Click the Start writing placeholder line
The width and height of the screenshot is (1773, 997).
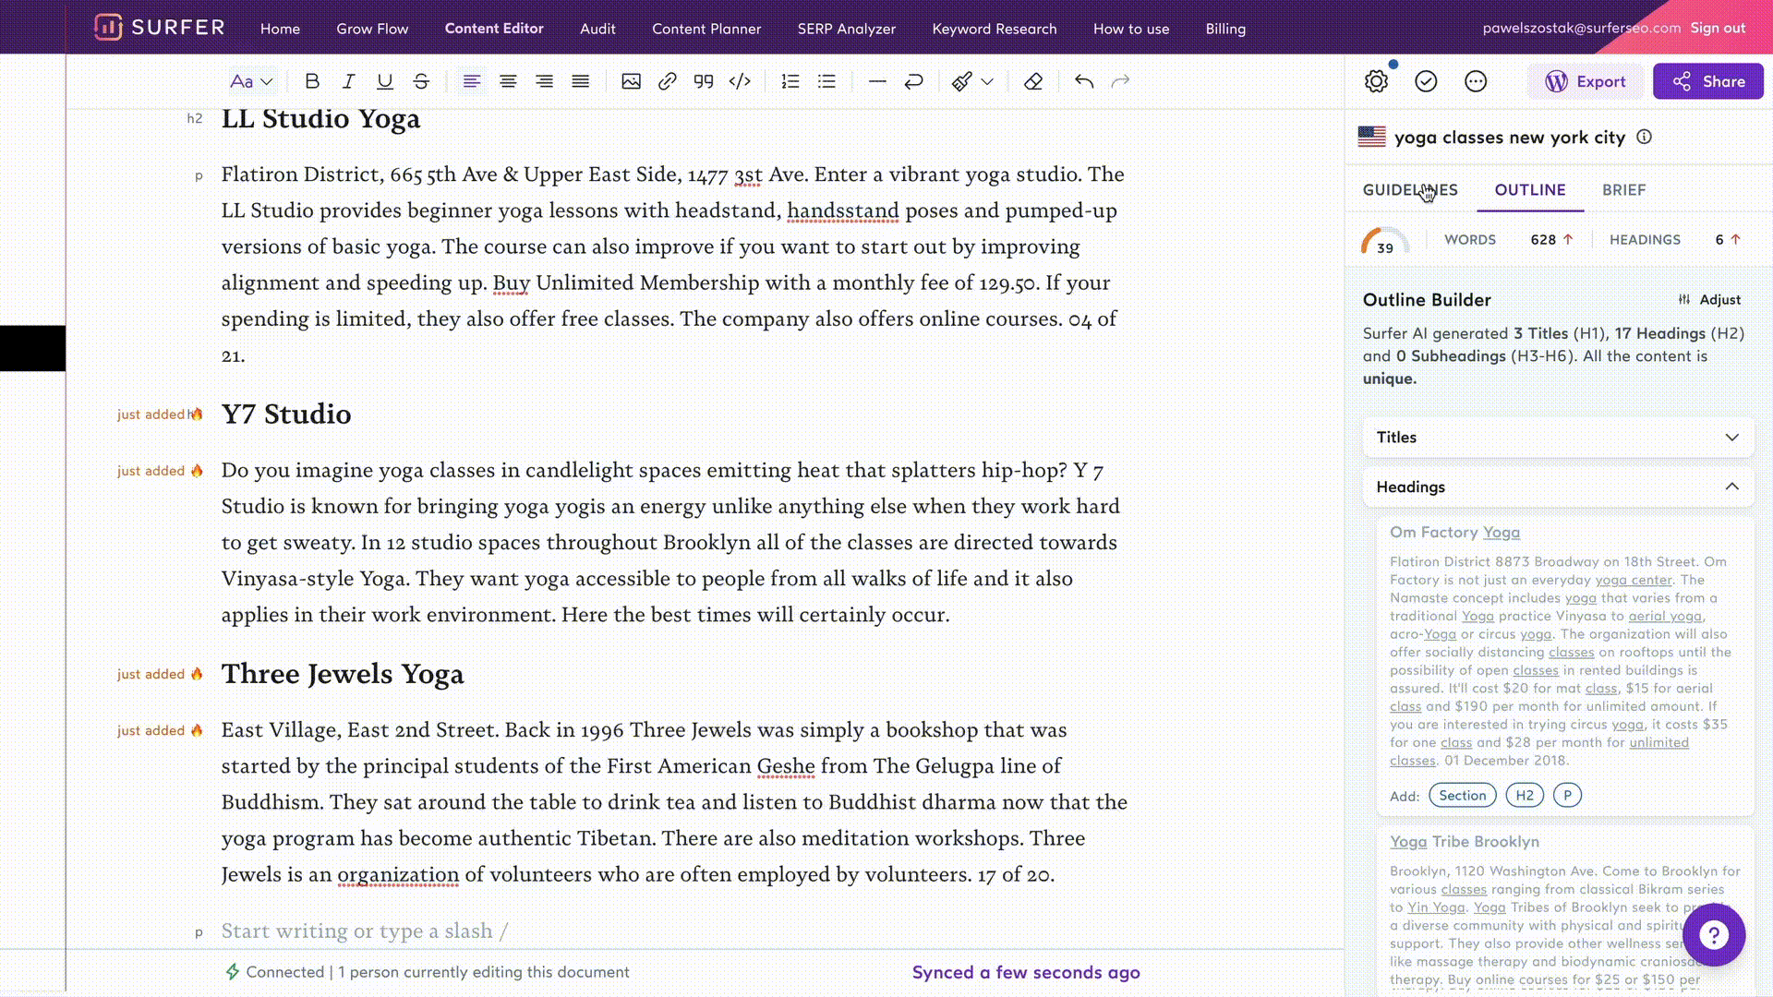click(x=365, y=931)
